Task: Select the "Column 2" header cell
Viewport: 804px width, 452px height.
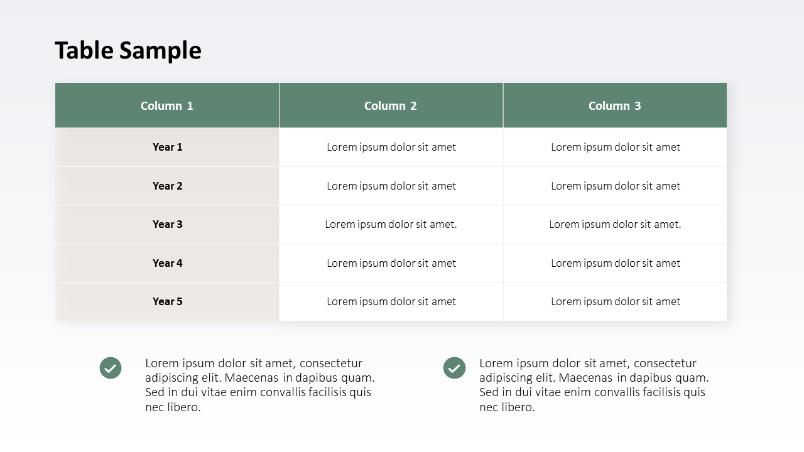Action: click(391, 105)
